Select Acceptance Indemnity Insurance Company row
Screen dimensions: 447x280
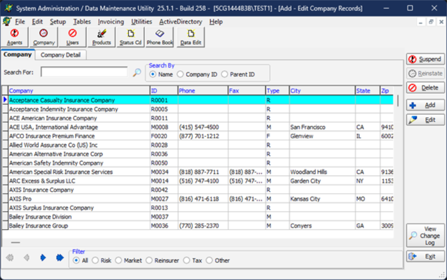[x=200, y=109]
